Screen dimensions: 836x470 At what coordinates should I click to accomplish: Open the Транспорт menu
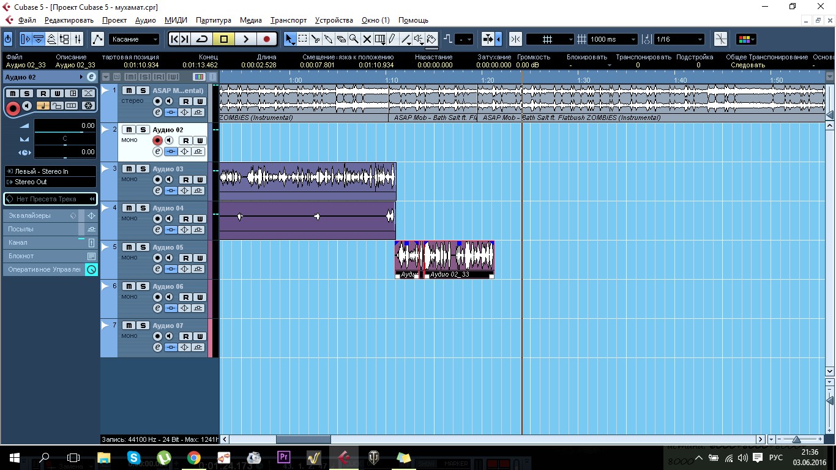[289, 20]
